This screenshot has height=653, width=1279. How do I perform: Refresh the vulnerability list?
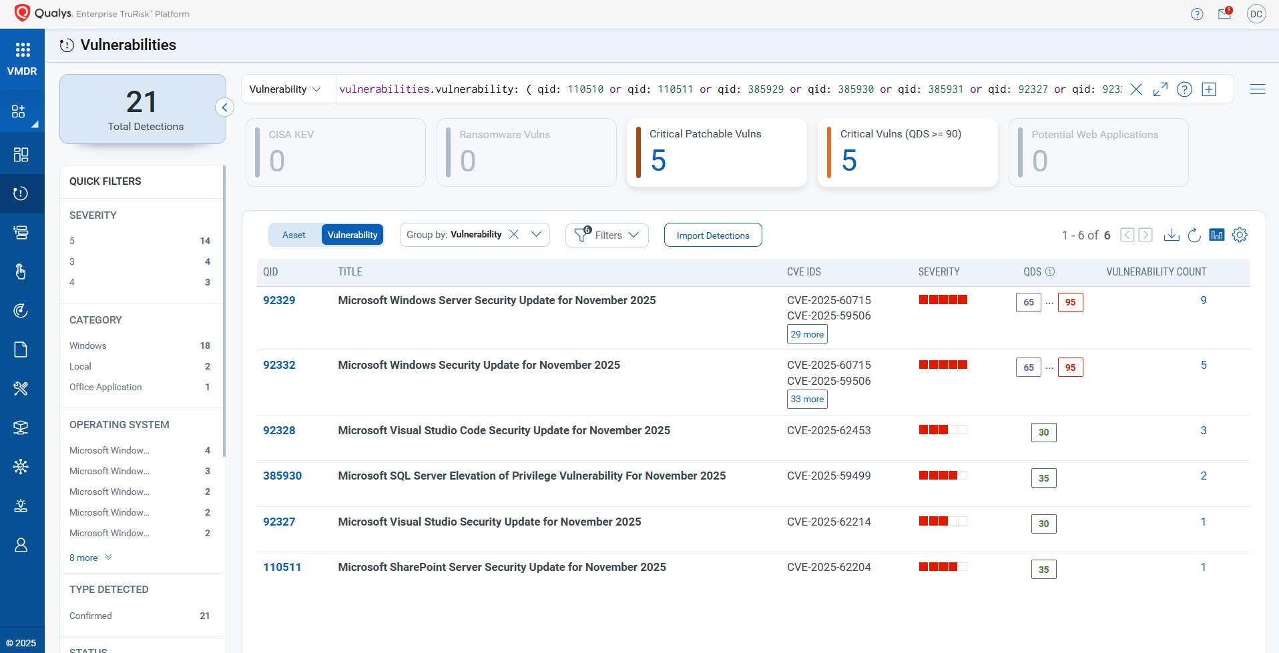click(1194, 235)
